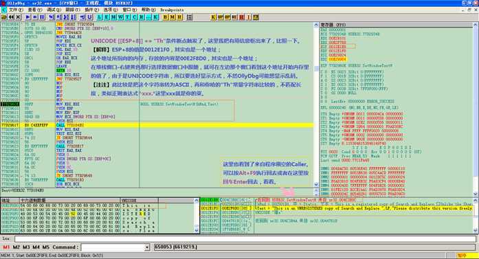Viewport: 479px width, 259px height.
Task: Click into the Command input field
Action: [113, 247]
